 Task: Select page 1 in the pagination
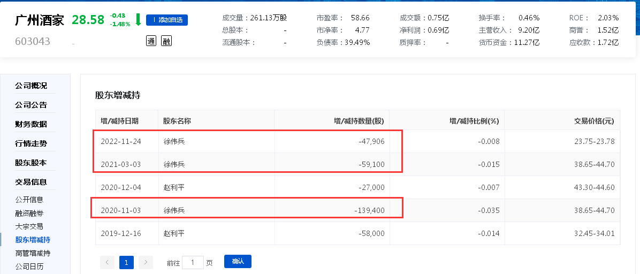(126, 262)
